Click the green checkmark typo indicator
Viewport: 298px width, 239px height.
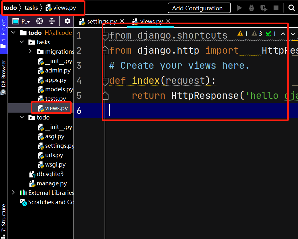pos(271,34)
